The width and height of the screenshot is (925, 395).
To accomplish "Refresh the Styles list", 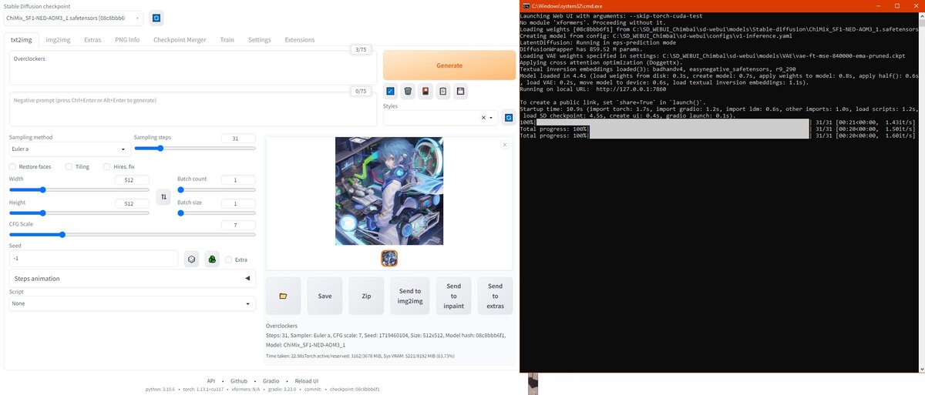I will click(509, 118).
